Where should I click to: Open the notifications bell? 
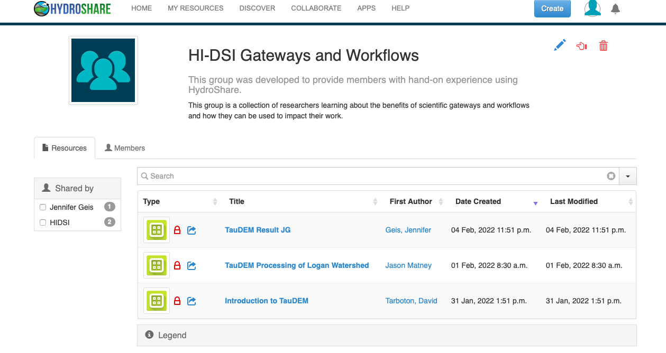(615, 8)
